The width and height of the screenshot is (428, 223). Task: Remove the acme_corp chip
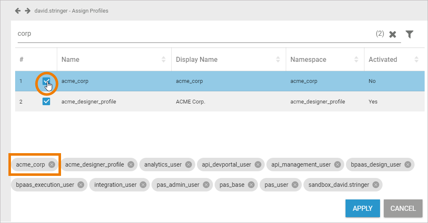point(52,165)
